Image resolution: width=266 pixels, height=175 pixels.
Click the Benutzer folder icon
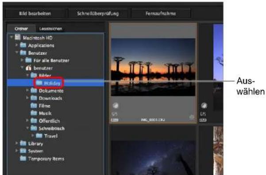23,53
